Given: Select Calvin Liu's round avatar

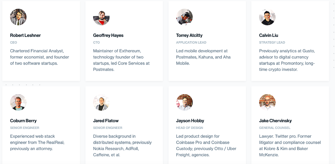Looking at the screenshot, I should (267, 17).
